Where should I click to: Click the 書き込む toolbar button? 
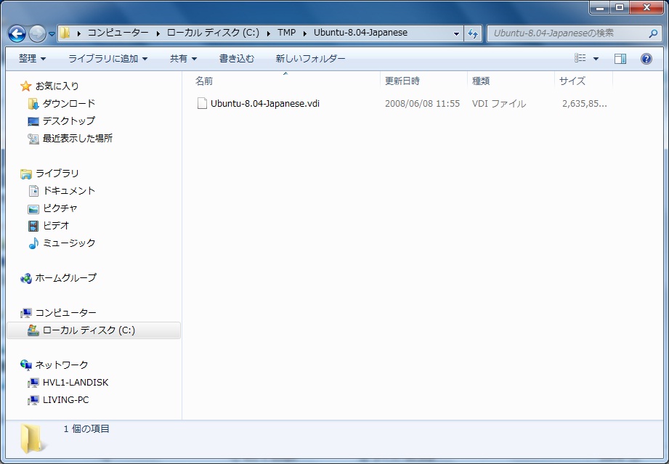(x=236, y=58)
